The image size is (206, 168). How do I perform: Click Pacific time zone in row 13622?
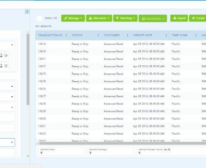(x=176, y=67)
